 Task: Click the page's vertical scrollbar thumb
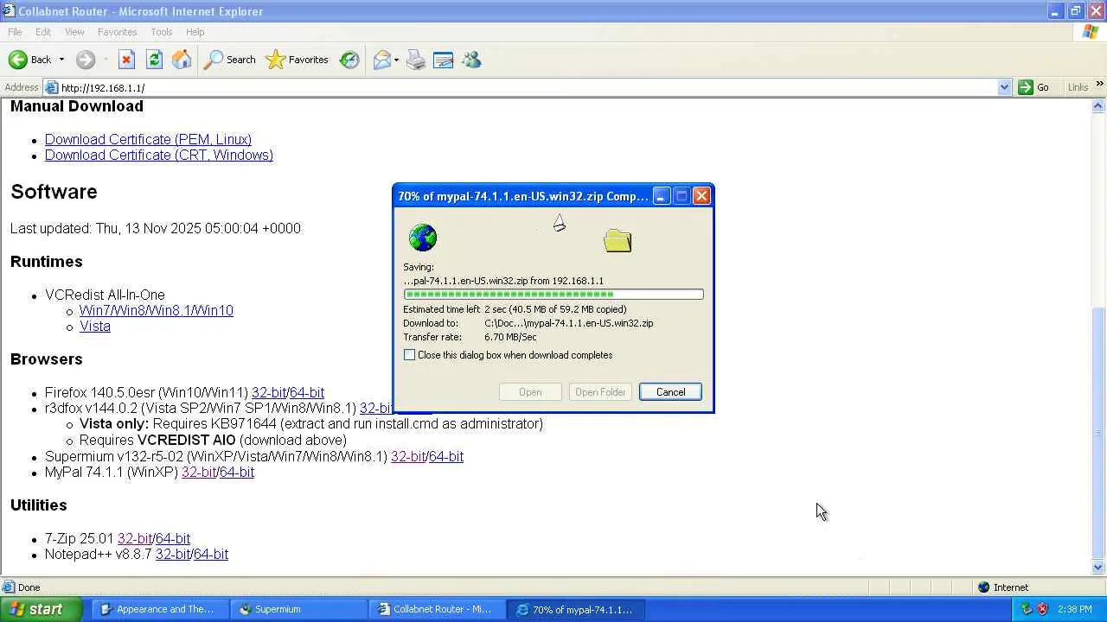tap(1098, 433)
